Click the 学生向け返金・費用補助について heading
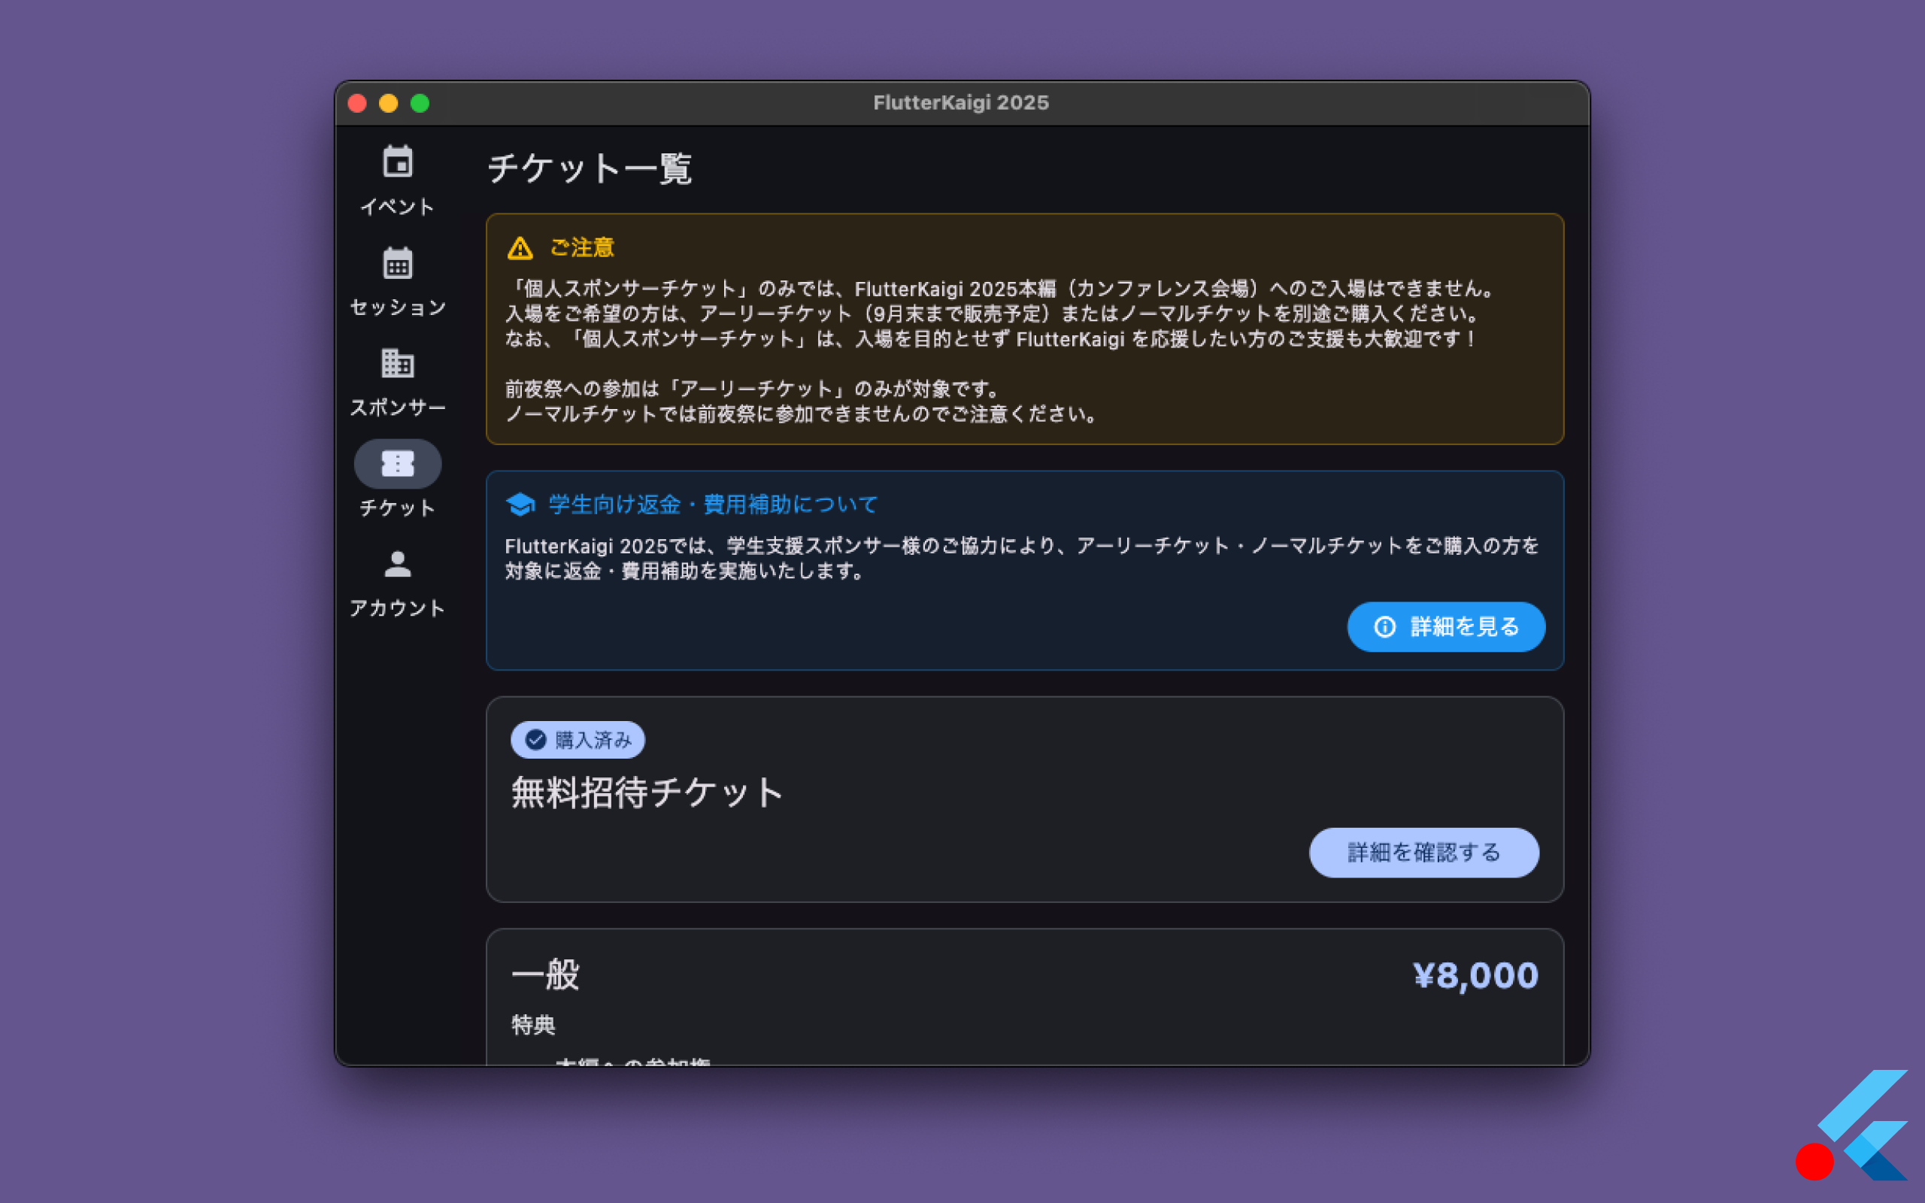1925x1203 pixels. [714, 505]
